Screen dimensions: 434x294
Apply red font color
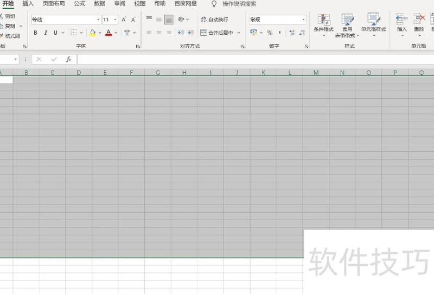coord(108,33)
